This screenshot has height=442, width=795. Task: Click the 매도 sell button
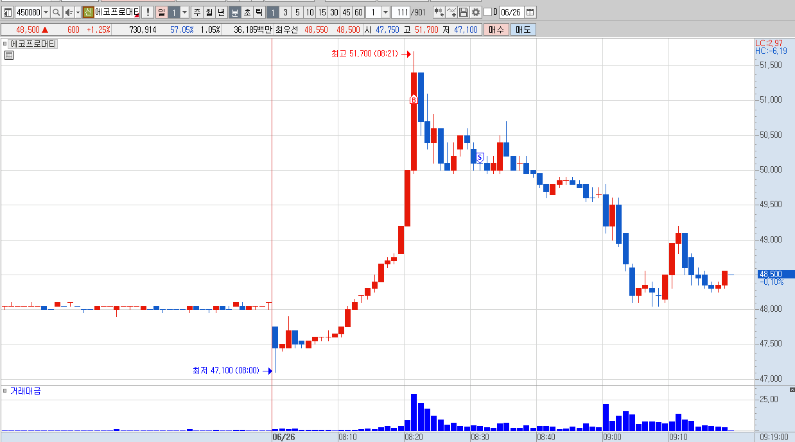[523, 30]
